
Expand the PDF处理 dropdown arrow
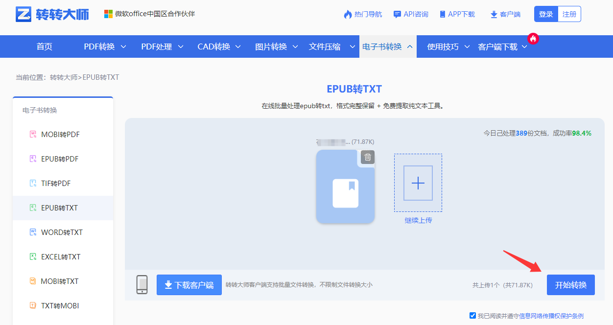(181, 46)
